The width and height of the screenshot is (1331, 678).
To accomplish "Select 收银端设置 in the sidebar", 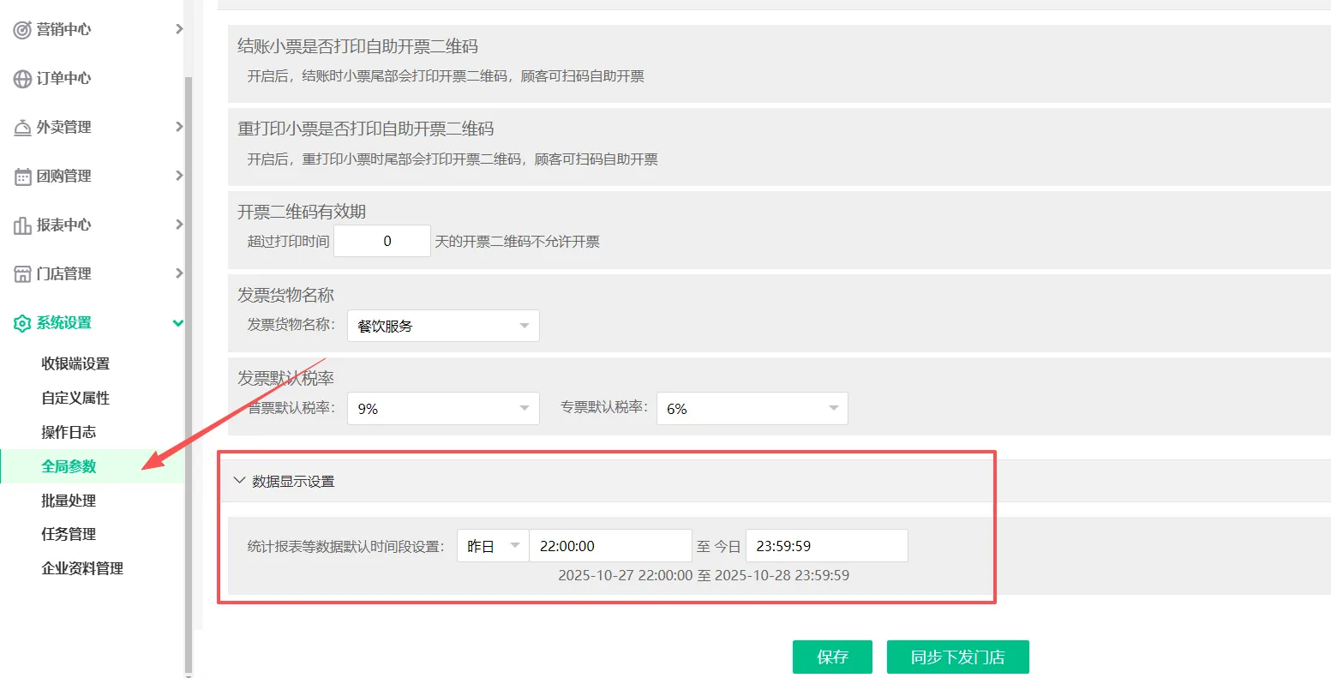I will [x=75, y=363].
